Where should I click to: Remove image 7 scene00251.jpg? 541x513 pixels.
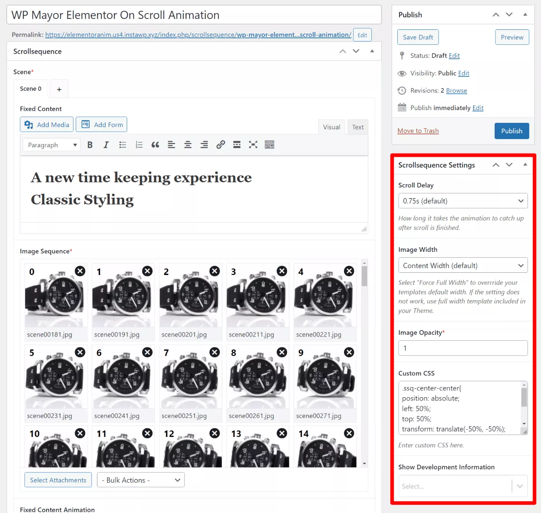pos(214,352)
